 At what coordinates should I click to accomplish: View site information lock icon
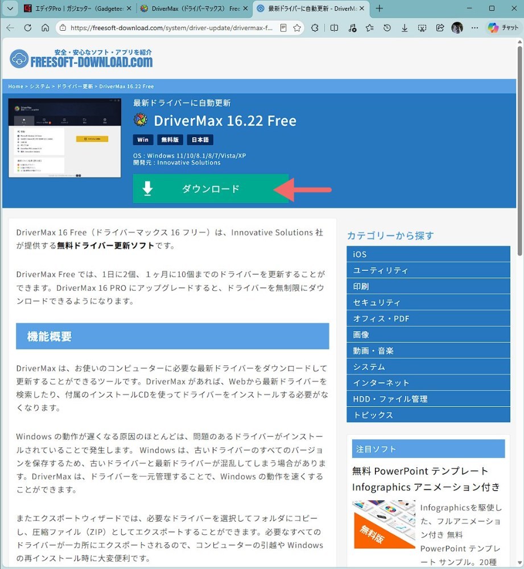[63, 28]
